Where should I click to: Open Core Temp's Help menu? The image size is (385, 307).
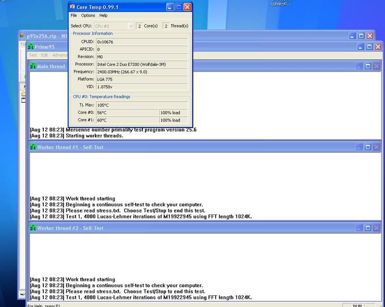coord(103,15)
